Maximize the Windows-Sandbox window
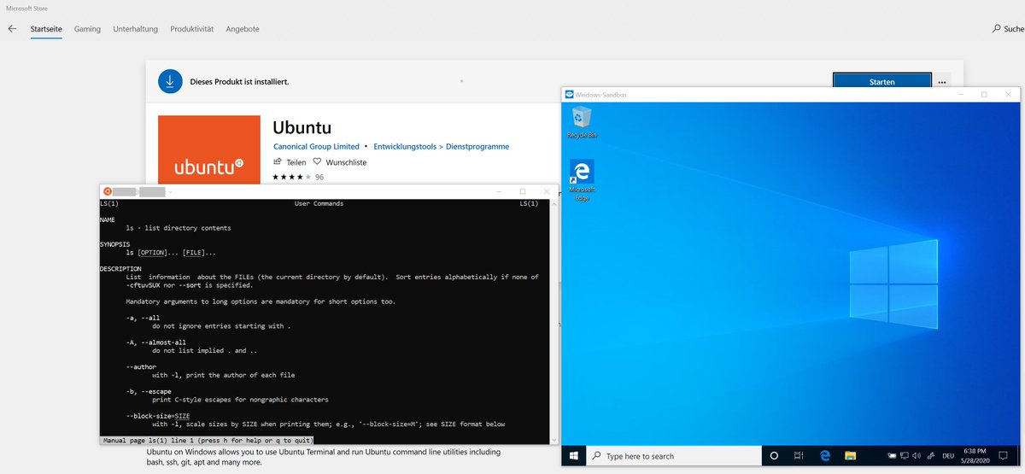The width and height of the screenshot is (1025, 474). 984,94
